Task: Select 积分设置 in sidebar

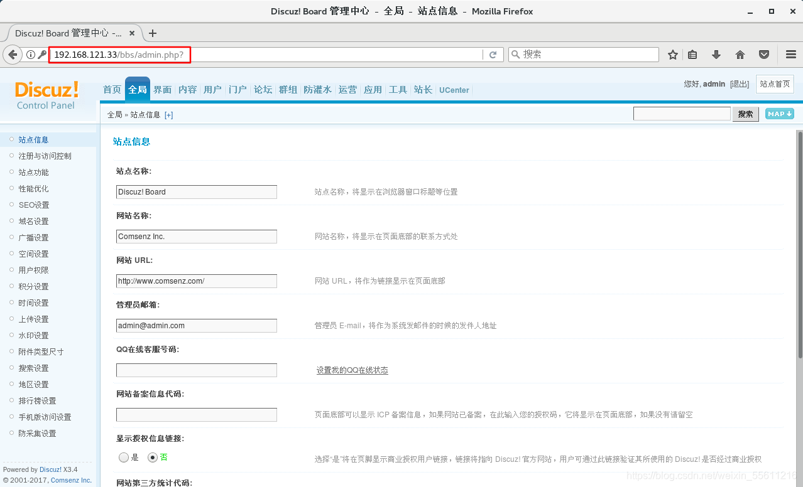Action: click(x=34, y=287)
